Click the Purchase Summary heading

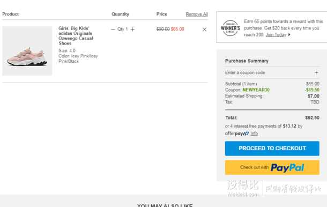point(247,61)
